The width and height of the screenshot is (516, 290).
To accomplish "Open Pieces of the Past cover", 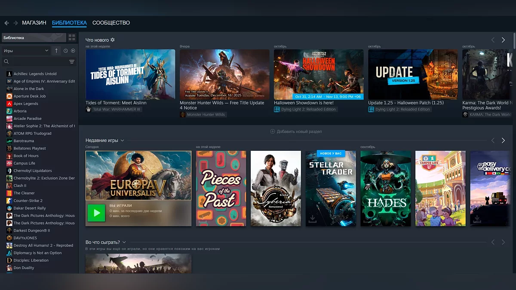I will [x=221, y=188].
